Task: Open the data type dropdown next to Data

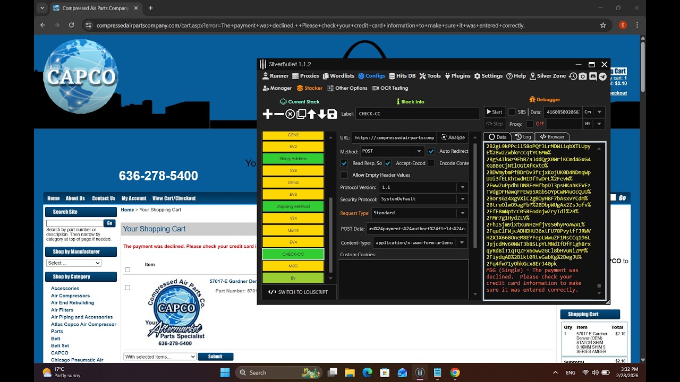Action: tap(594, 112)
